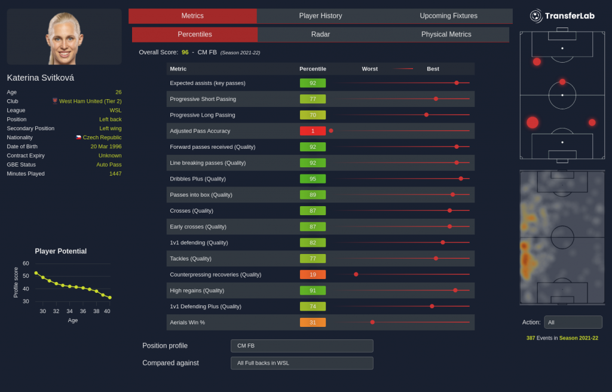The image size is (612, 392).
Task: Select the Percentiles tab
Action: click(x=195, y=35)
